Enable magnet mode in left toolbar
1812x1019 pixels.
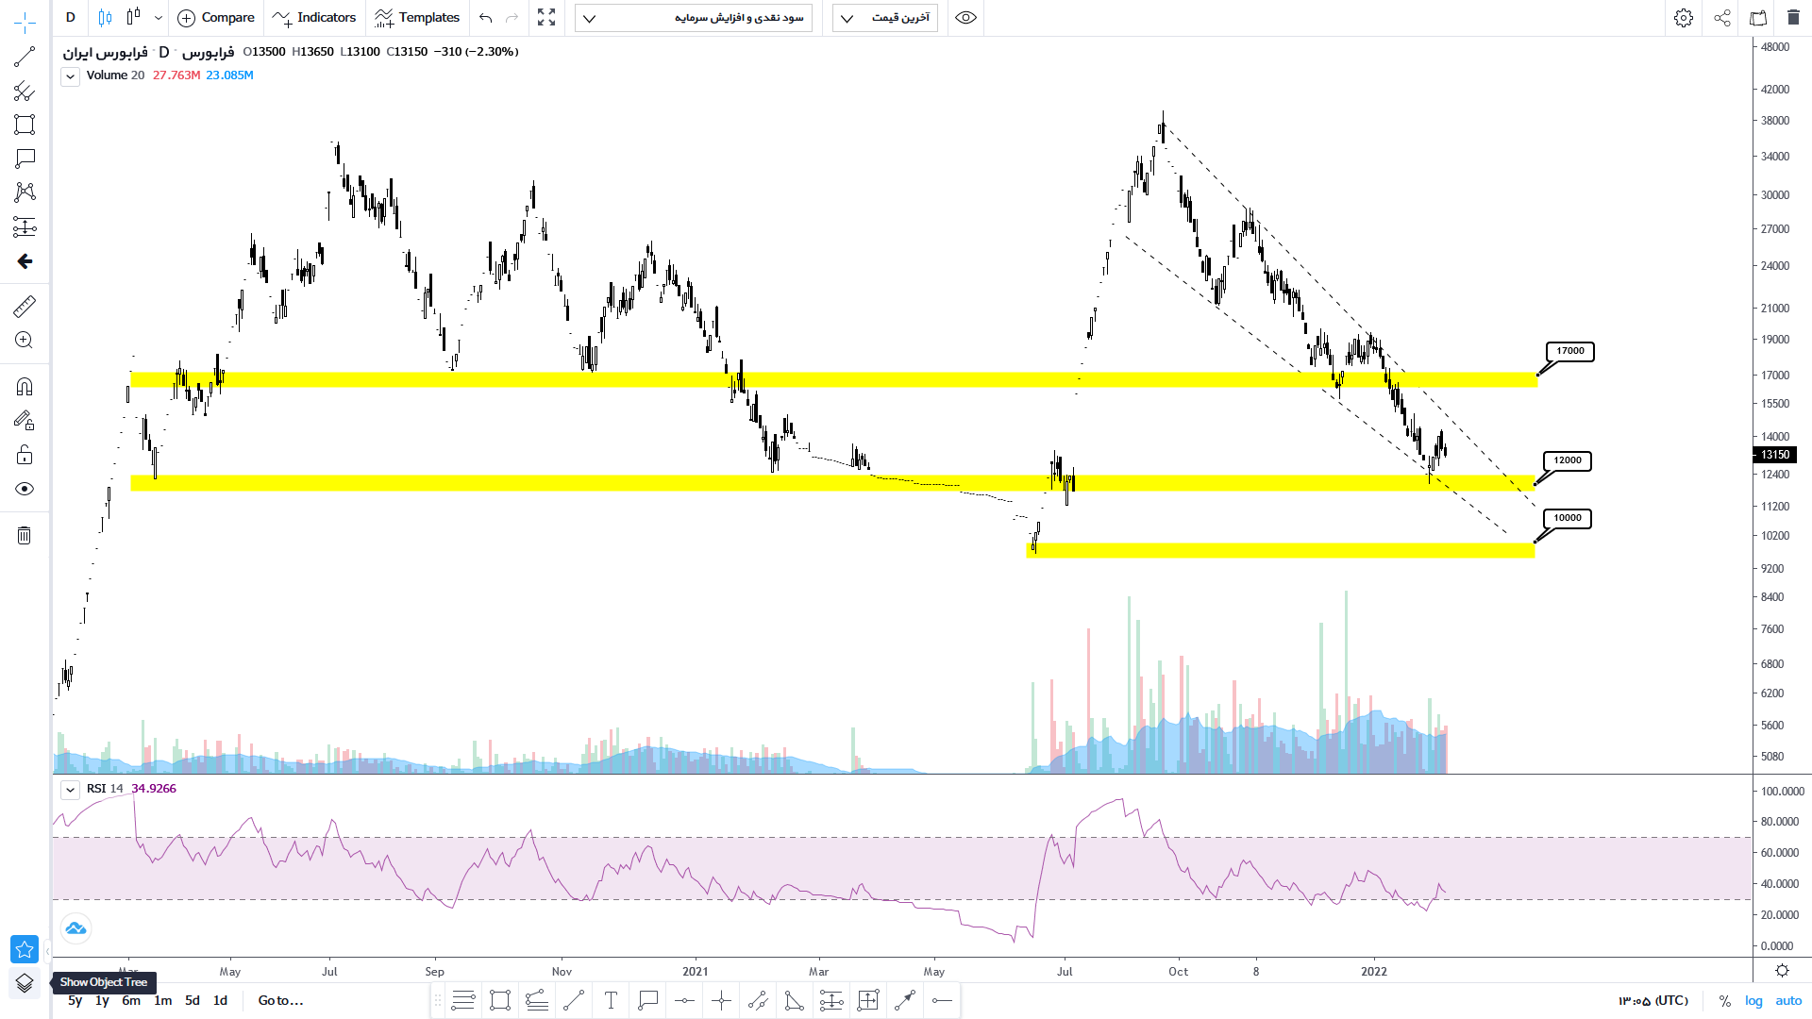pos(25,387)
